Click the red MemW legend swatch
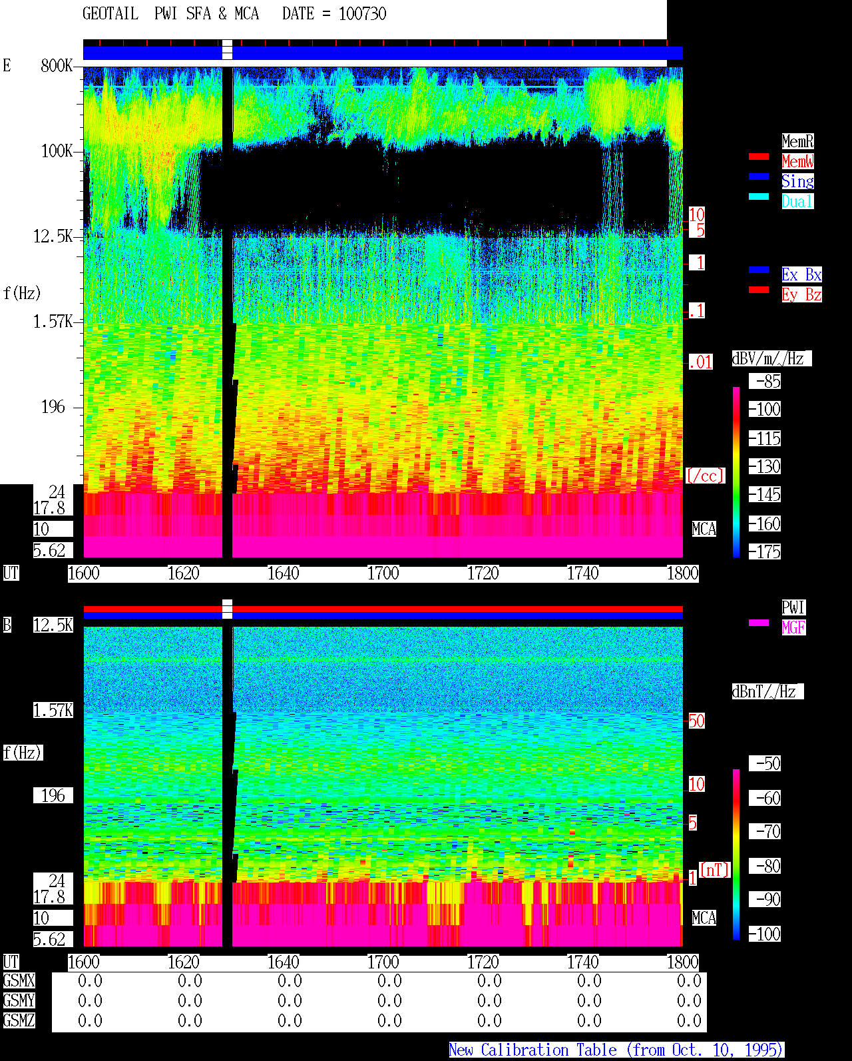Screen dimensions: 852x1061 click(x=759, y=157)
